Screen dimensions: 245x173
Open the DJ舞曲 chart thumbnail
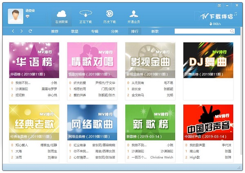208,60
